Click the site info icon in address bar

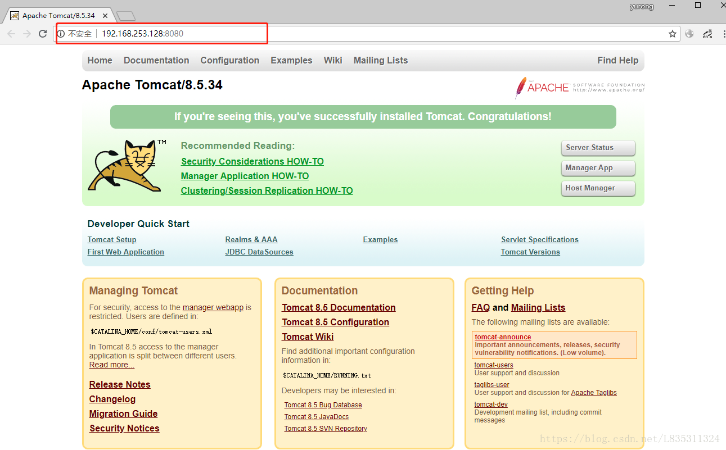click(x=61, y=34)
